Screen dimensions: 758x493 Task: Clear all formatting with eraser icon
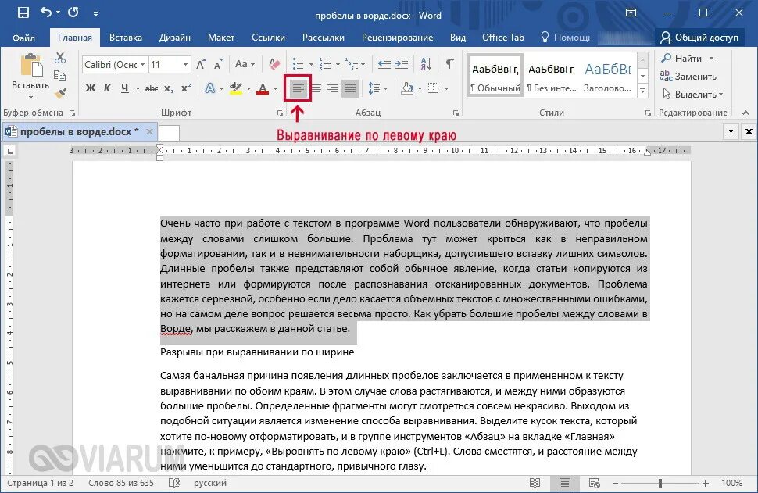(274, 64)
